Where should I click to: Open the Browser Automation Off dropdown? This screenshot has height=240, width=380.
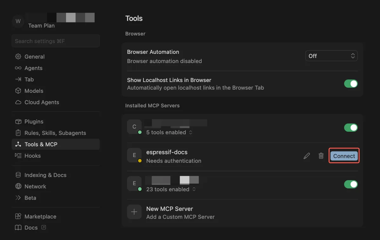click(x=331, y=56)
